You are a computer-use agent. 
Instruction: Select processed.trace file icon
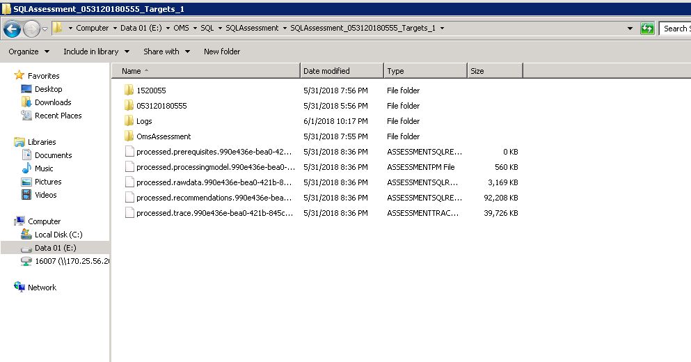tap(129, 212)
